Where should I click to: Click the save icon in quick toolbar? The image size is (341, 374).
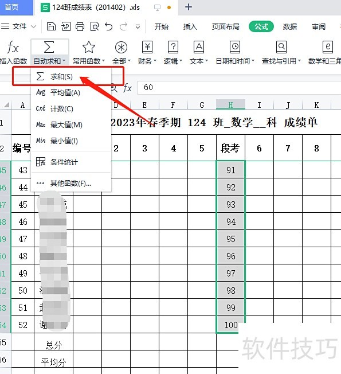[51, 26]
